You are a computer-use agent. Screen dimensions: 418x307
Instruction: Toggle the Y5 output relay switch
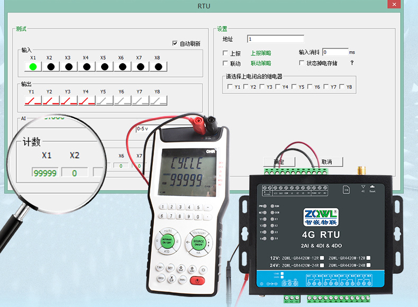(105, 100)
